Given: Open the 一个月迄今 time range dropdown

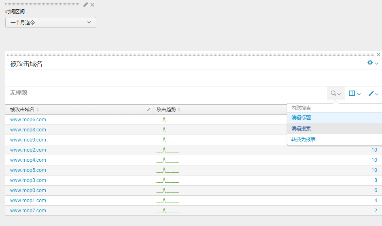Looking at the screenshot, I should click(51, 23).
